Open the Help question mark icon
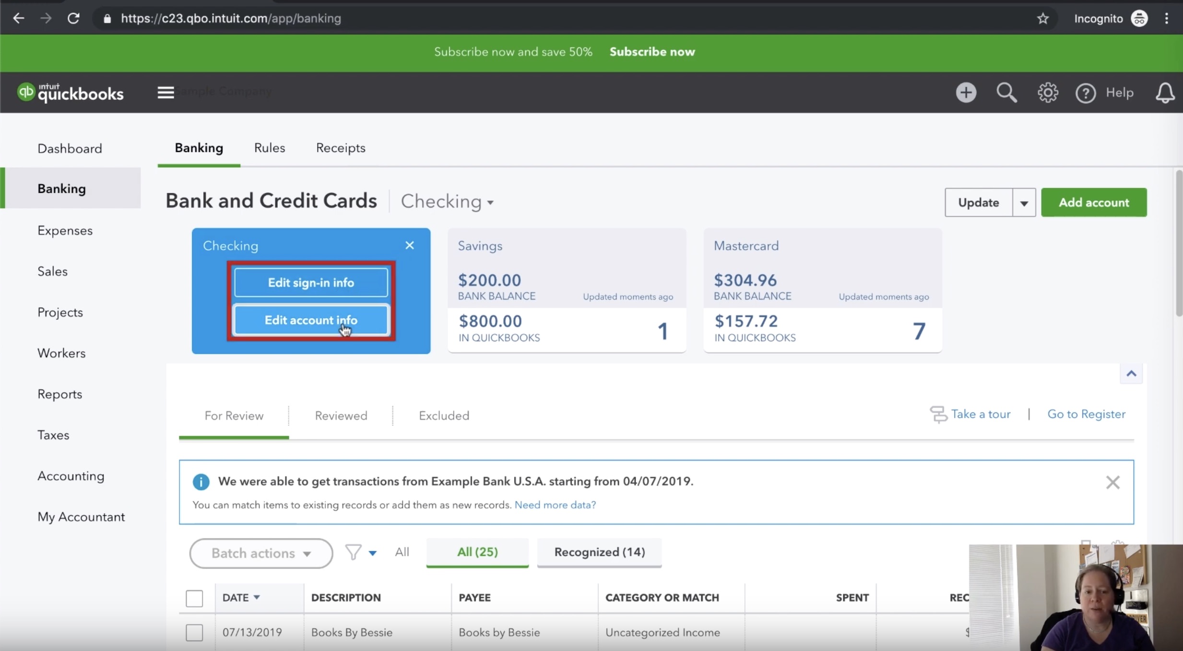The image size is (1183, 651). tap(1086, 93)
